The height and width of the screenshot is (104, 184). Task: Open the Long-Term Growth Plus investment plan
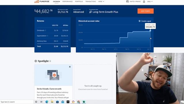(x=105, y=12)
